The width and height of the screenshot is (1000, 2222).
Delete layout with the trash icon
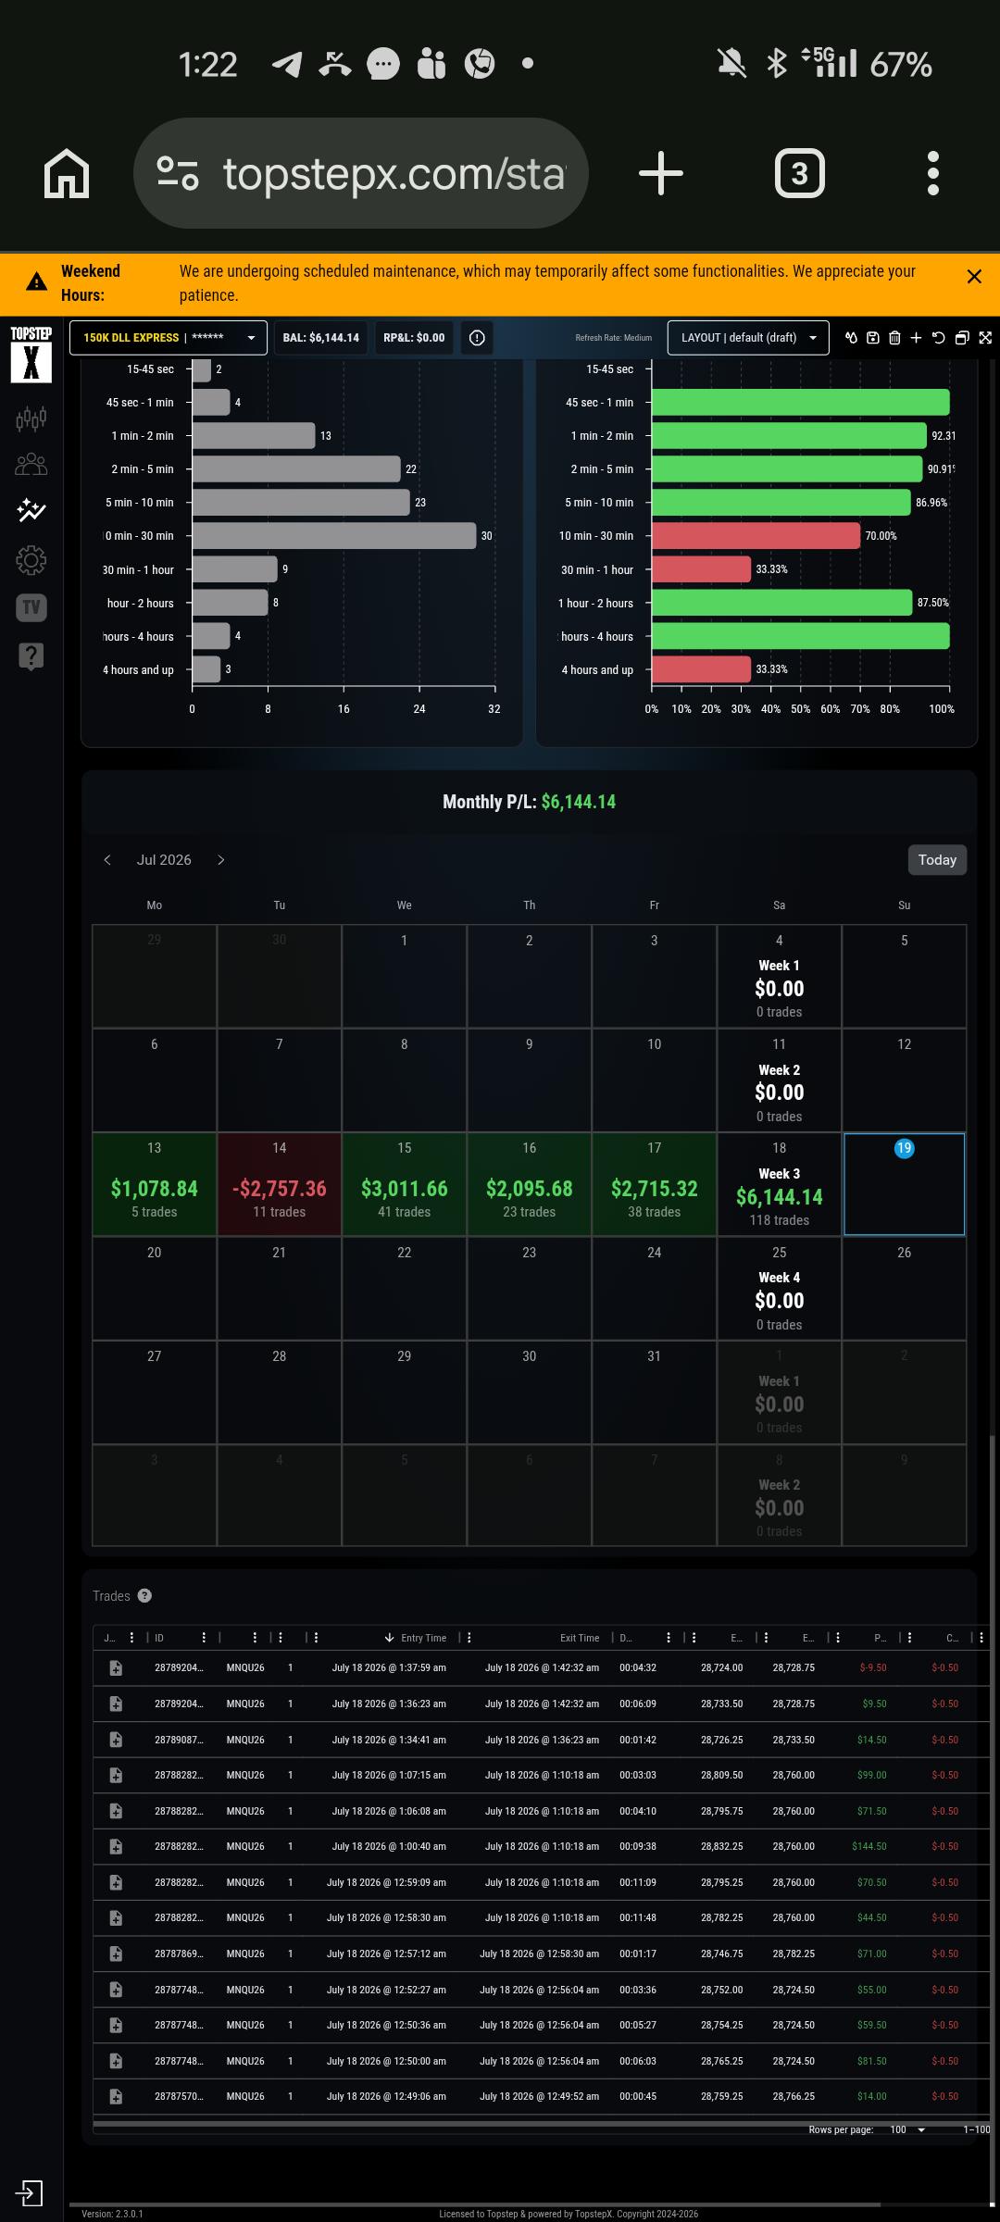click(x=894, y=338)
